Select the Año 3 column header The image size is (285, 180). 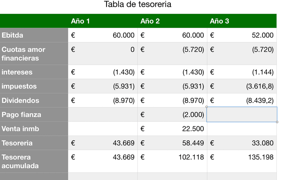219,21
